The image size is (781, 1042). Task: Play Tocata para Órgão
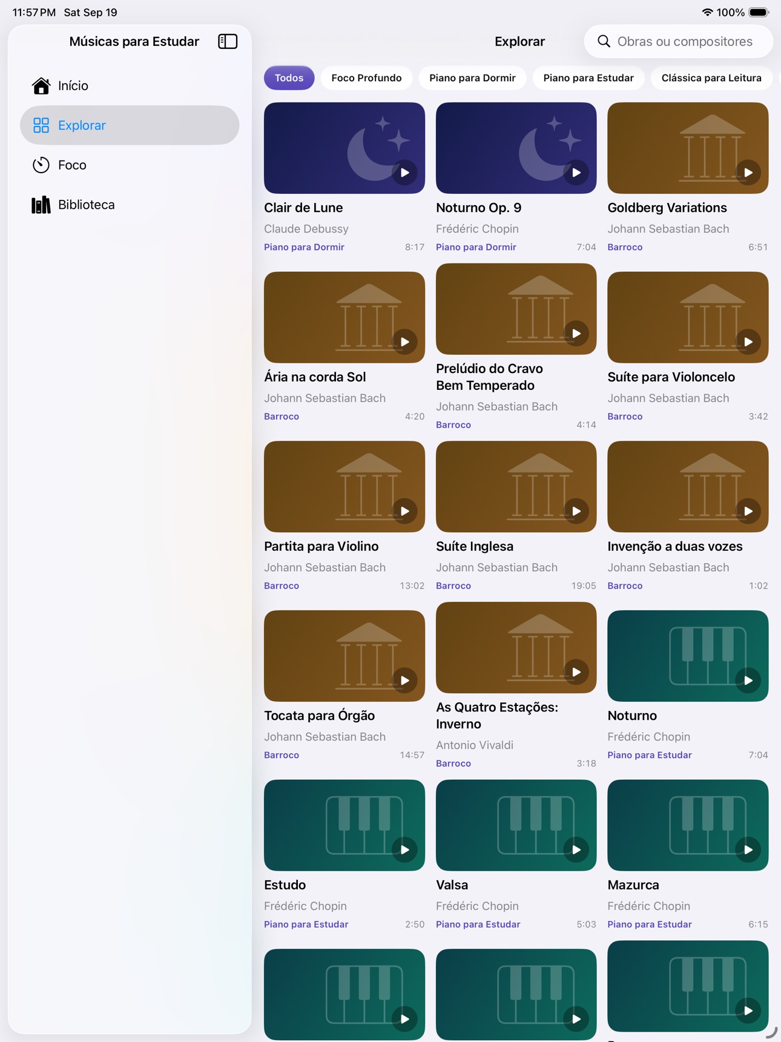click(x=404, y=681)
